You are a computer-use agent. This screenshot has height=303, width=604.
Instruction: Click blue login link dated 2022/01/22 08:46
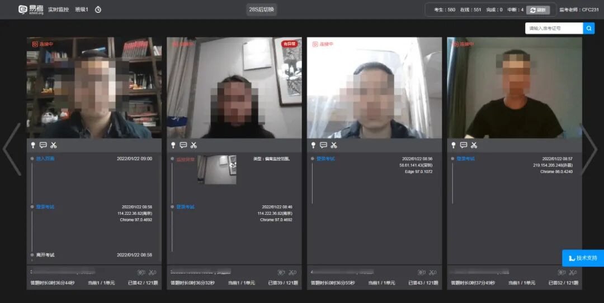(x=185, y=207)
